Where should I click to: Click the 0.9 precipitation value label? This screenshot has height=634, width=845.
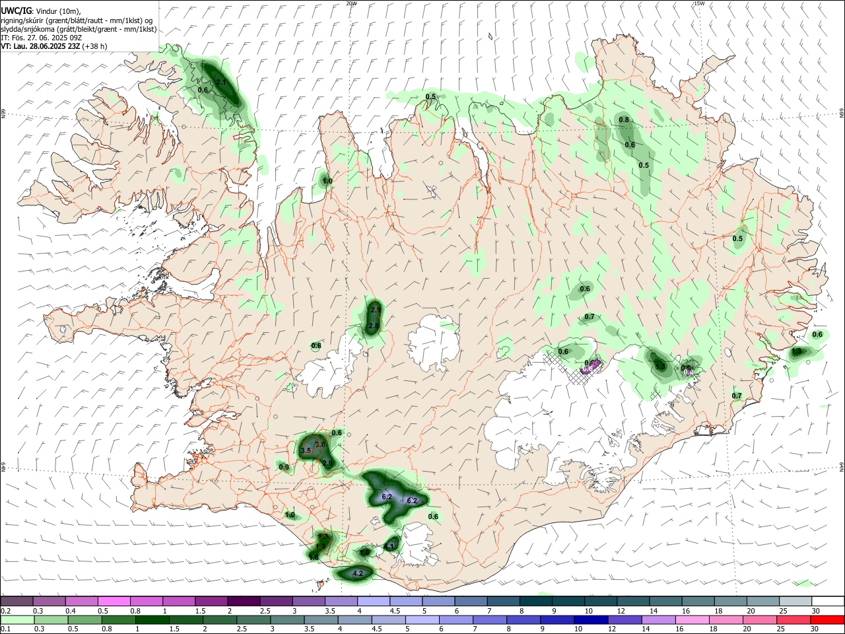pos(284,467)
